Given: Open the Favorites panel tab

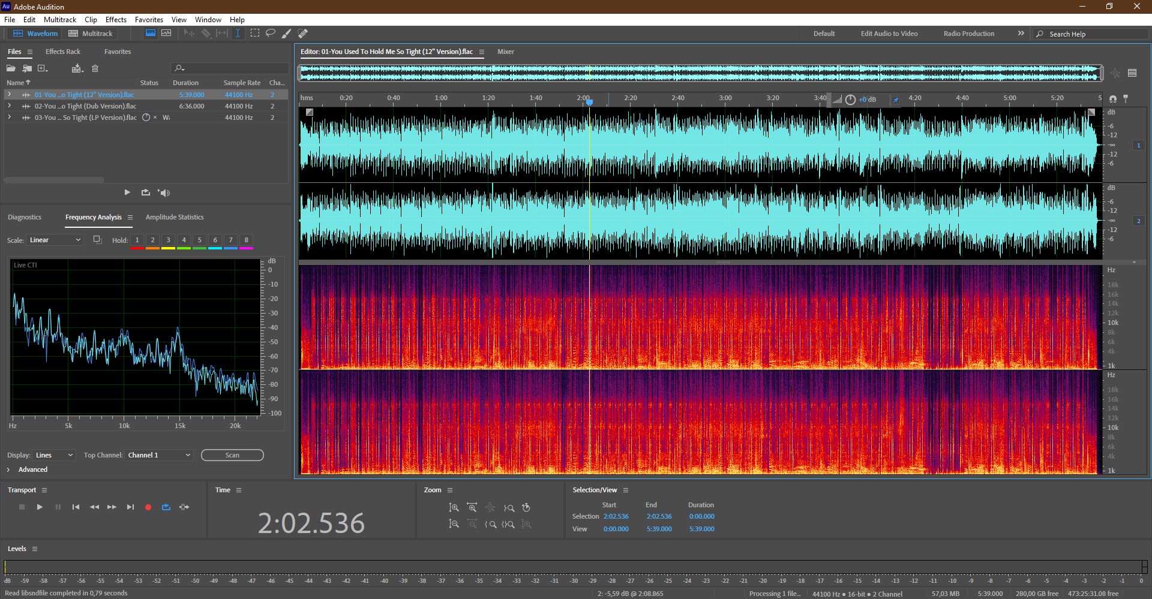Looking at the screenshot, I should [x=118, y=52].
